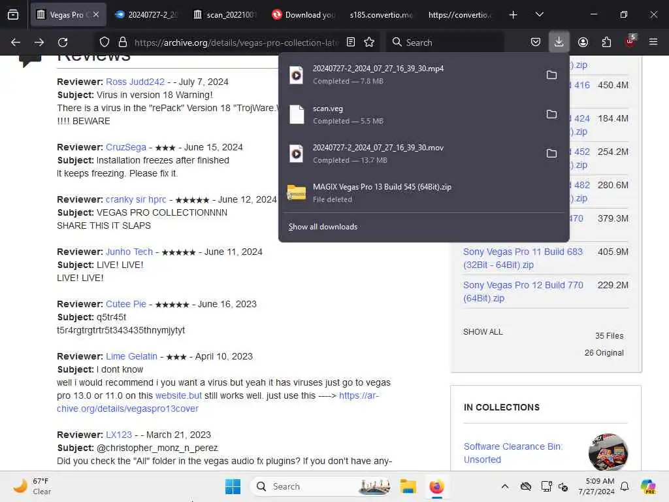This screenshot has height=502, width=669.
Task: Show scan.veg in its folder
Action: (551, 114)
